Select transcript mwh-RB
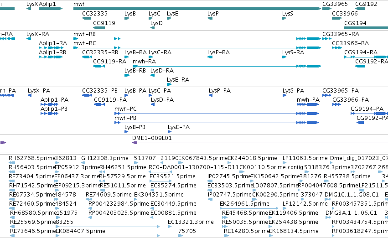The width and height of the screenshot is (388, 238). 197,39
